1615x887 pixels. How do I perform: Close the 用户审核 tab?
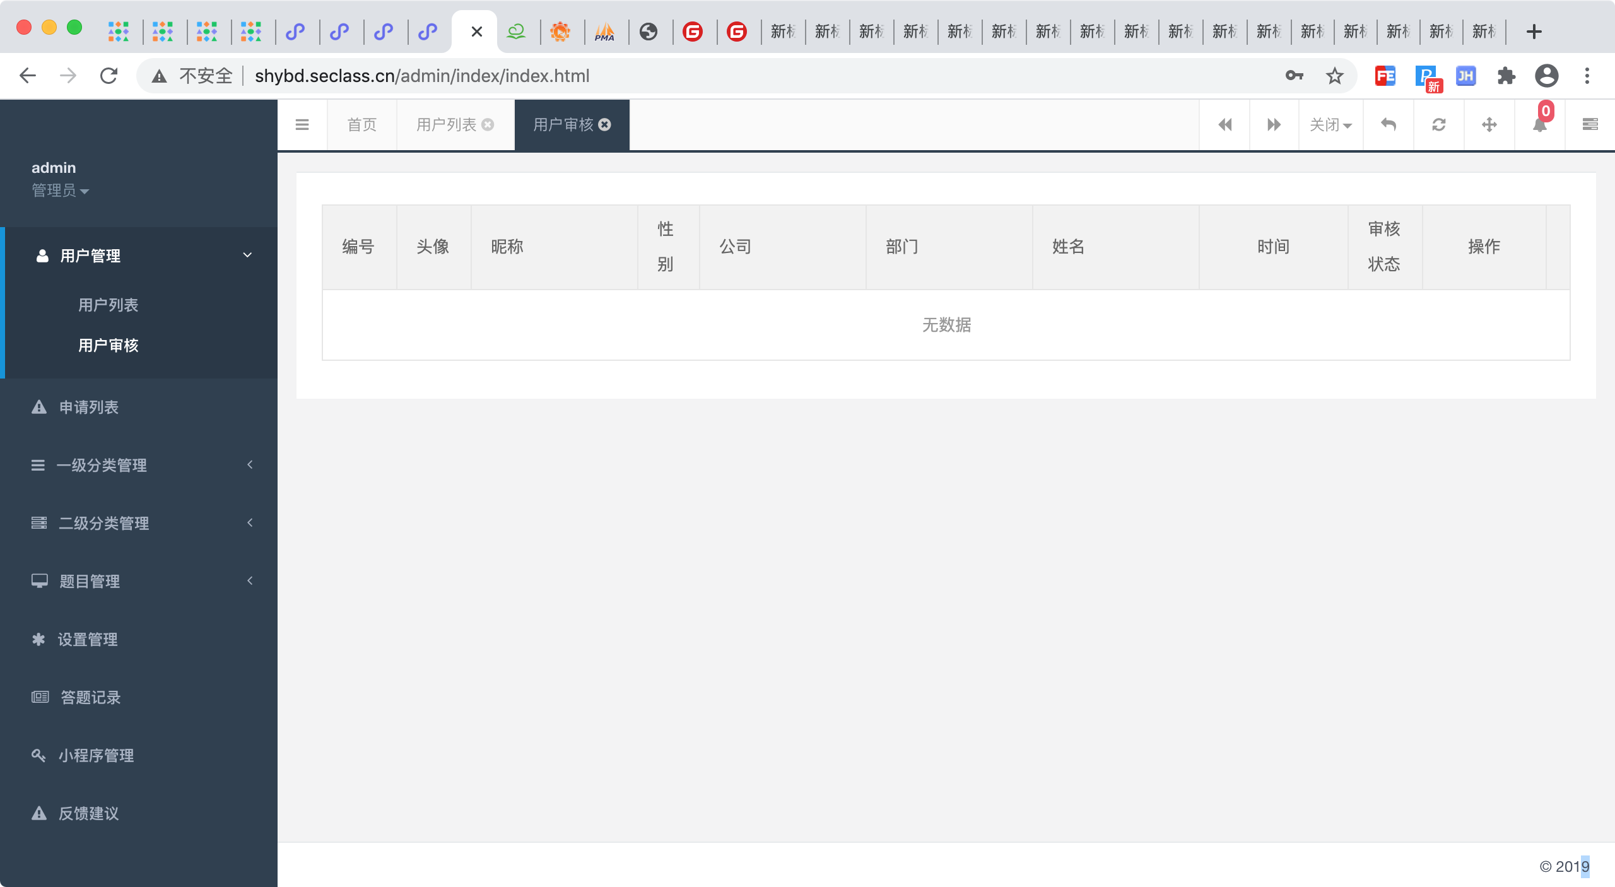[x=604, y=125]
